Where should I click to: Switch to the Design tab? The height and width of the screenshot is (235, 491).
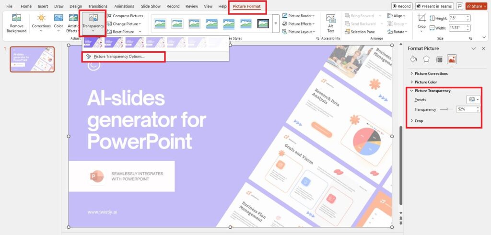tap(76, 6)
